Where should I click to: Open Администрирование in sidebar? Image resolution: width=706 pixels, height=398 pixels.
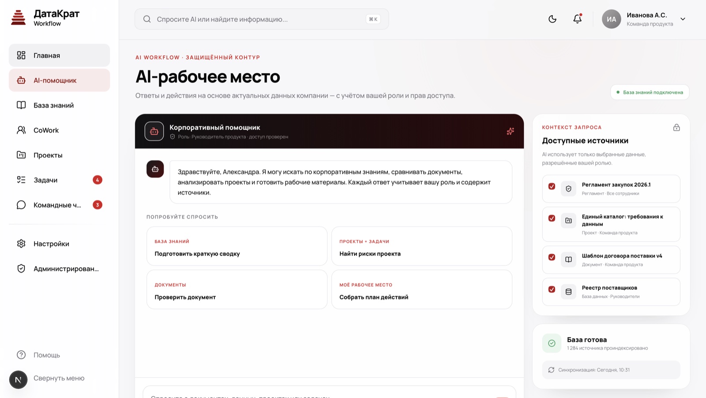[59, 268]
